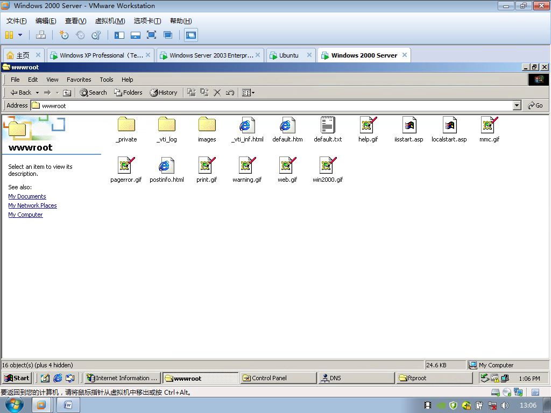Click the Back button in Explorer
Viewport: 551px width, 413px height.
coord(21,92)
